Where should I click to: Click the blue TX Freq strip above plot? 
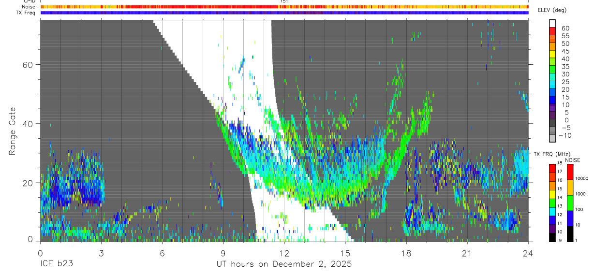click(284, 13)
